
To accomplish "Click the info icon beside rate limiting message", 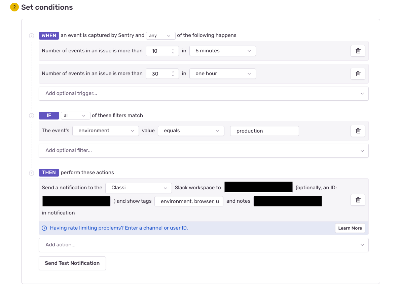I will [x=44, y=228].
